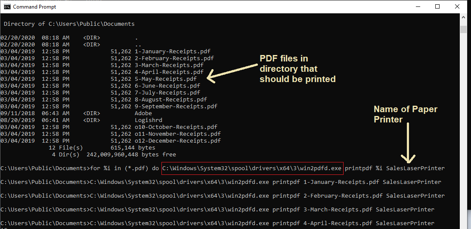The height and width of the screenshot is (229, 471).
Task: Click the Command Prompt title text
Action: tap(34, 7)
